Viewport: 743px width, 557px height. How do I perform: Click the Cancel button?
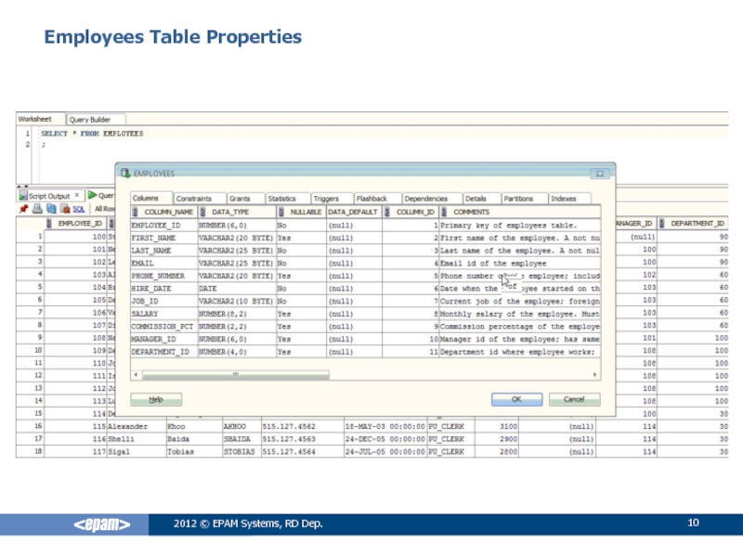[567, 398]
